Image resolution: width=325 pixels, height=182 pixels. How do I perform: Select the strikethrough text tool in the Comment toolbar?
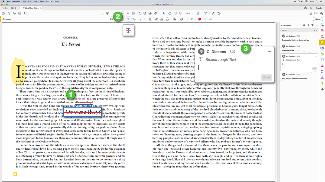(128, 19)
